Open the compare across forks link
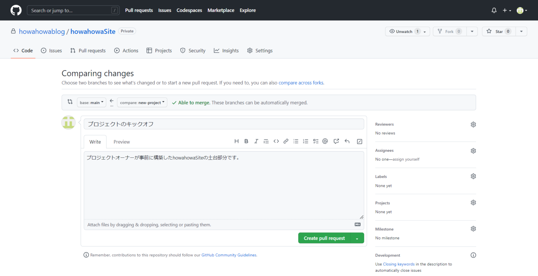Viewport: 538px width, 276px height. 301,83
